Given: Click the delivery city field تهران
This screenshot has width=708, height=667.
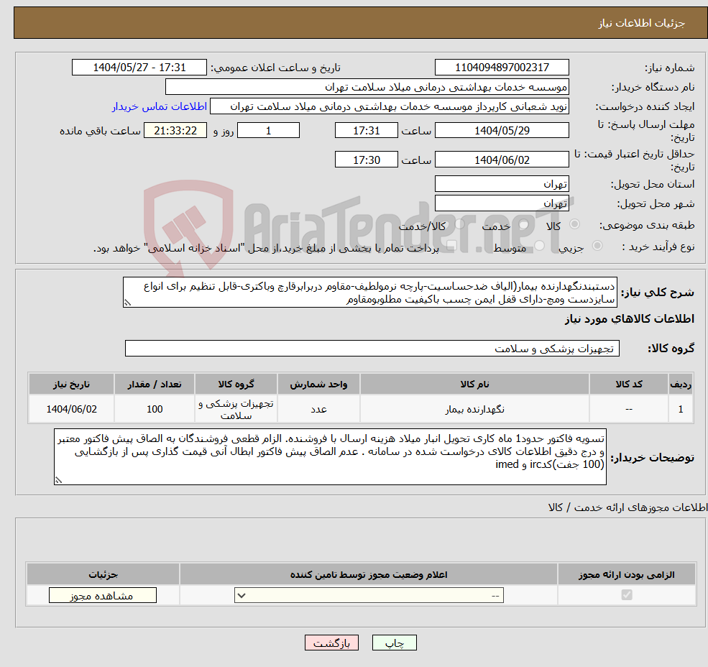Looking at the screenshot, I should click(502, 203).
